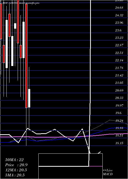Click the purple MACD segment in the lower box
This screenshot has height=179, width=128.
(96, 166)
